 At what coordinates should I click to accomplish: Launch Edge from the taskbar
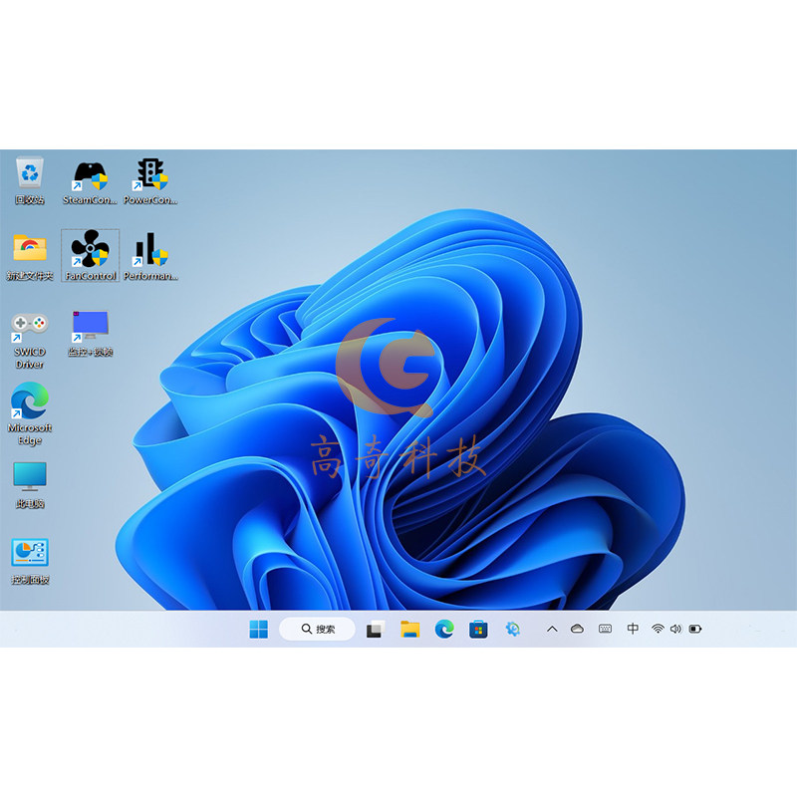pos(444,630)
